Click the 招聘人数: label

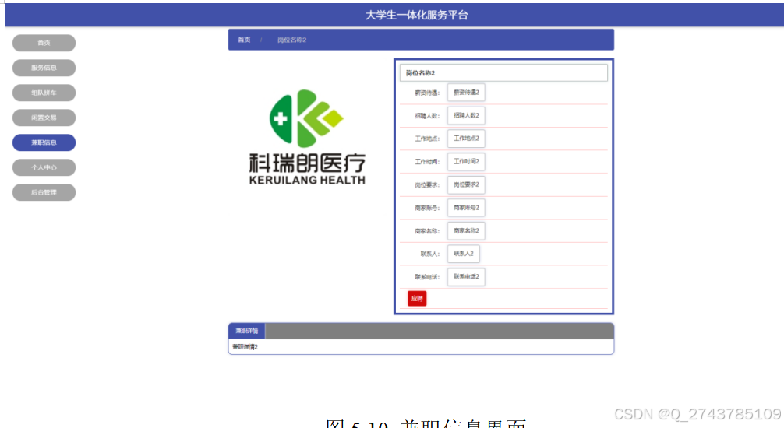click(427, 116)
